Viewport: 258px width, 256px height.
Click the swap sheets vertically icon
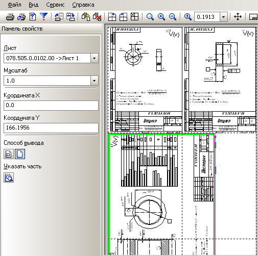point(71,17)
